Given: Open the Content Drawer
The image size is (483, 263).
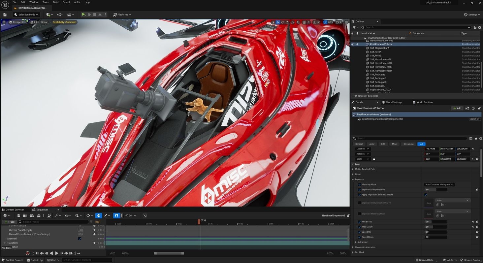Looking at the screenshot, I should click(12, 260).
